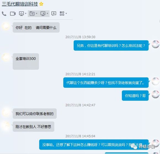Click the sender avatar beside 你好 在的 message

(x=6, y=26)
